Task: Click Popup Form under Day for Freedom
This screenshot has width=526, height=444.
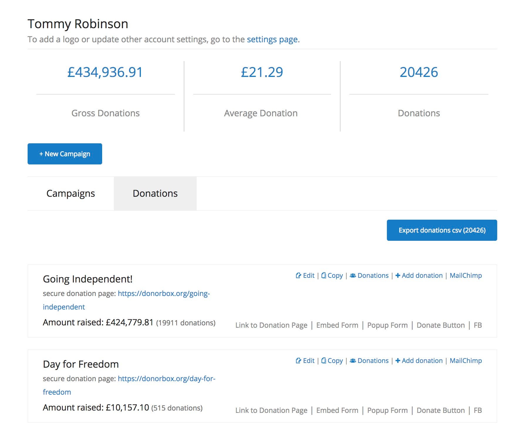Action: (387, 410)
